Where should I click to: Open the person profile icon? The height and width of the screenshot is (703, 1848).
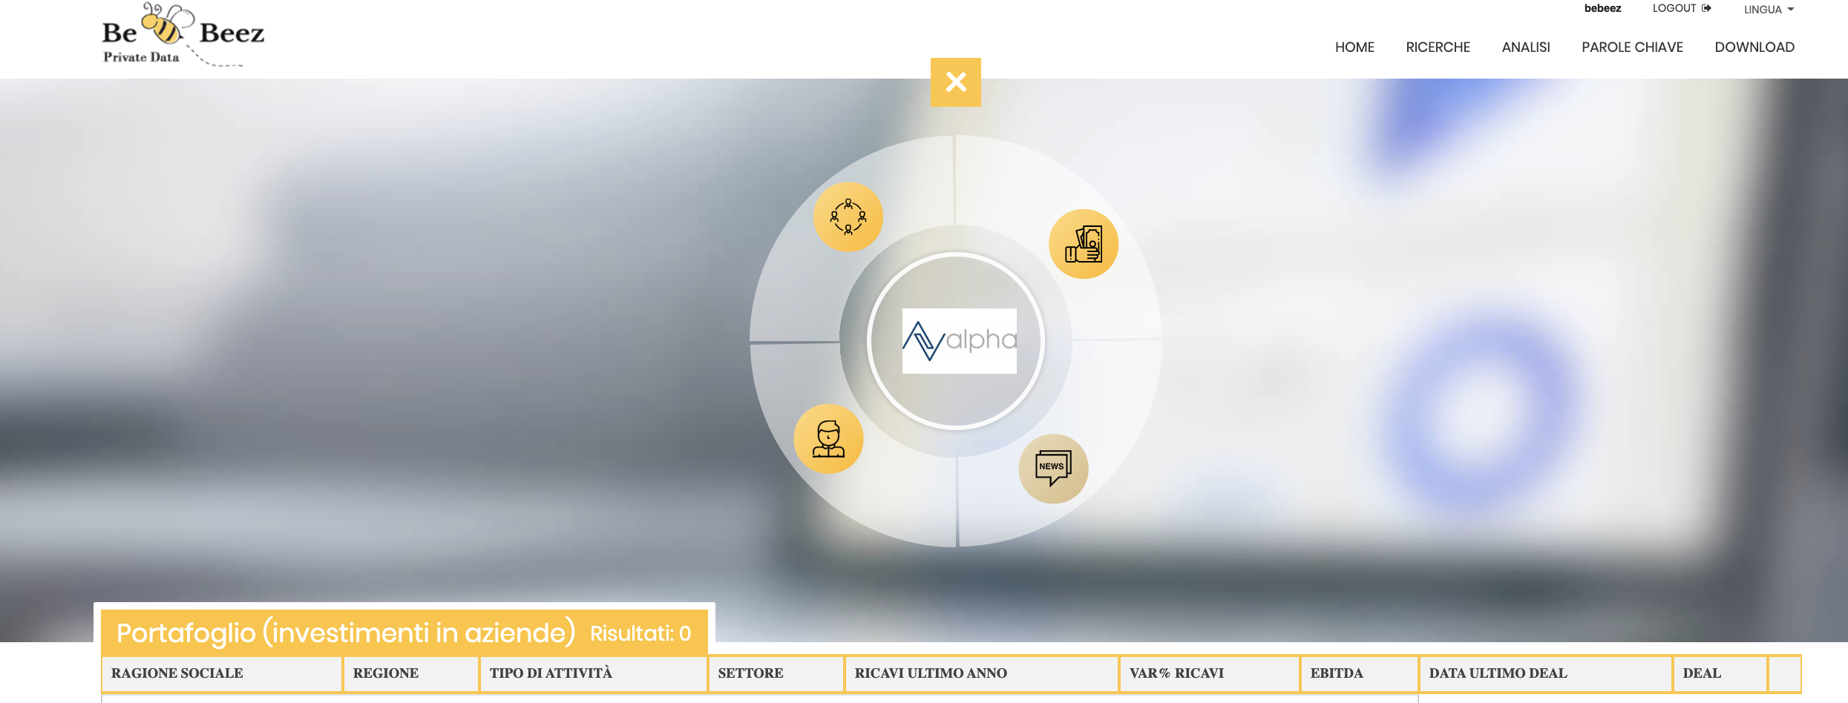[x=828, y=439]
